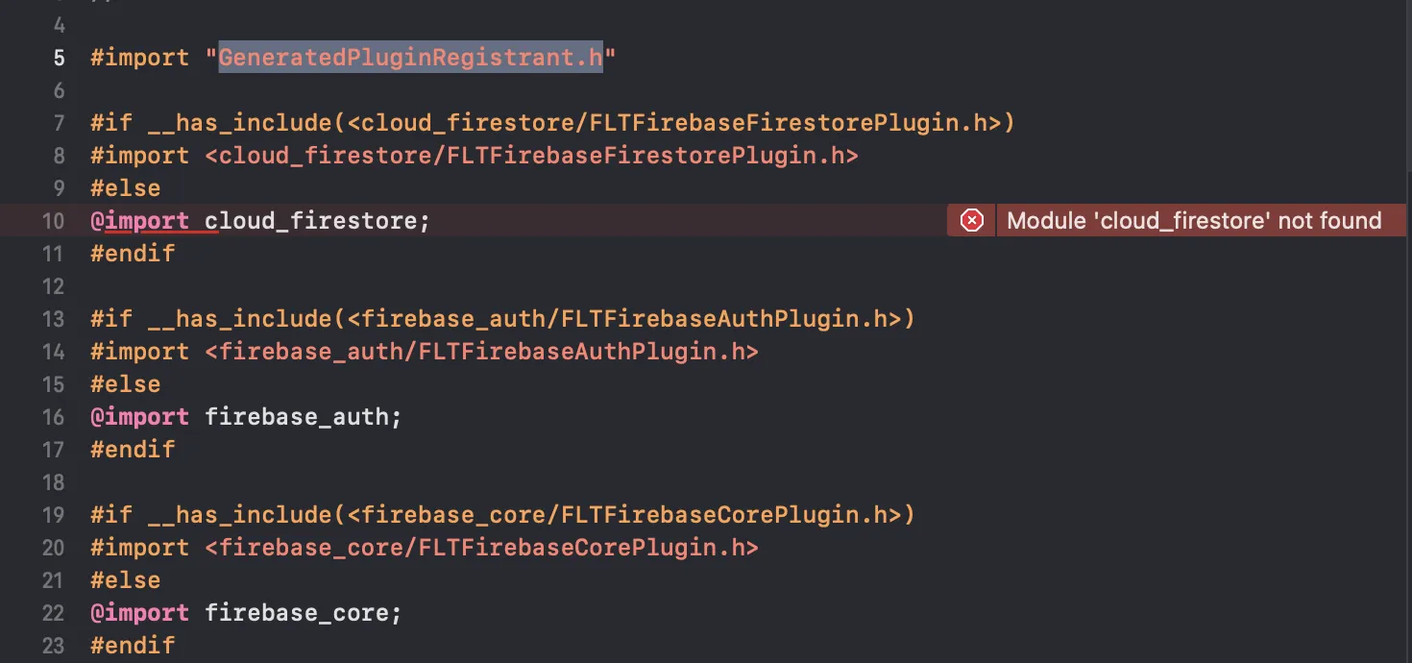Click the '#endif' directive on line 11

pos(133,254)
